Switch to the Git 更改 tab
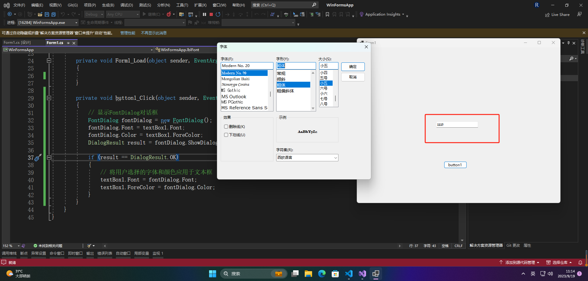 tap(513, 245)
